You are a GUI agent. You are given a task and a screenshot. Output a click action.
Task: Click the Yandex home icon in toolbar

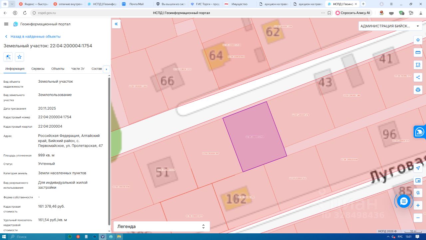point(15,13)
